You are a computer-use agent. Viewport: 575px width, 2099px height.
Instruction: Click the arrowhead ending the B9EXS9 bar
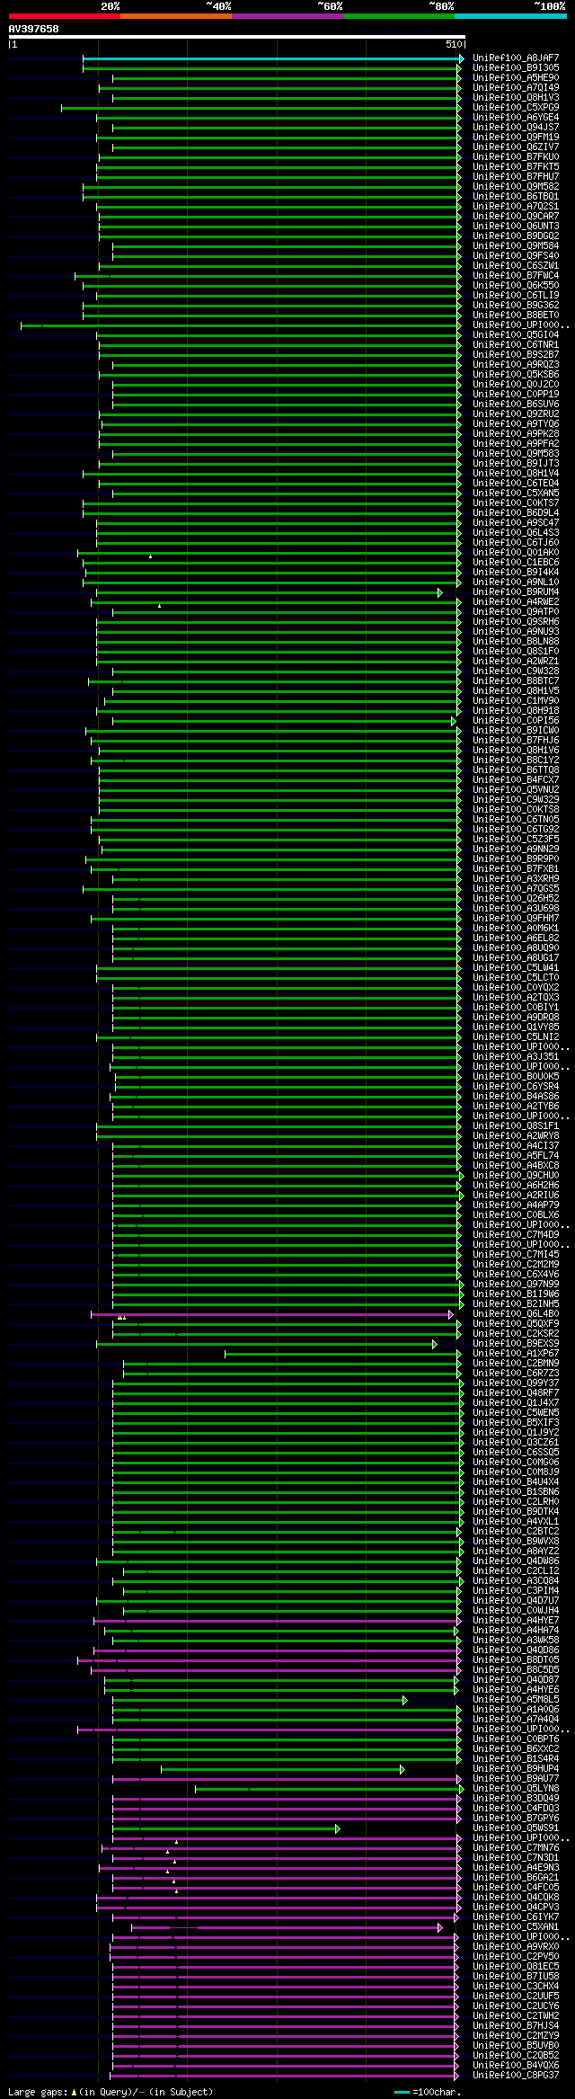click(435, 1344)
